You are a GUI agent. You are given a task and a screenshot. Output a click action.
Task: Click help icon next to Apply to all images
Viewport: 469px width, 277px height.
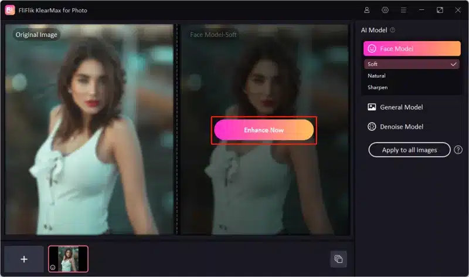coord(458,150)
